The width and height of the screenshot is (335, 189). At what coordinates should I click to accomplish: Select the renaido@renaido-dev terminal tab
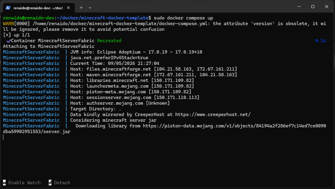[x=39, y=8]
